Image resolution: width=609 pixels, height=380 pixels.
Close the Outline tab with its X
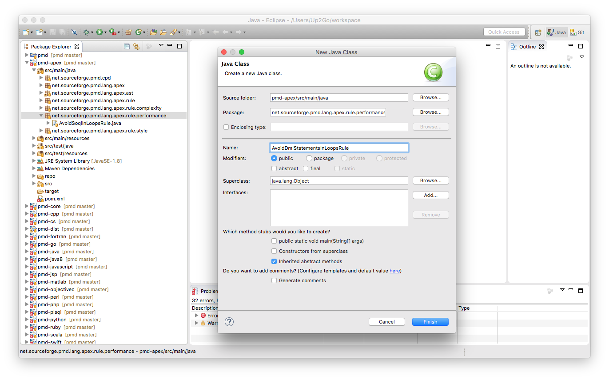(x=541, y=47)
